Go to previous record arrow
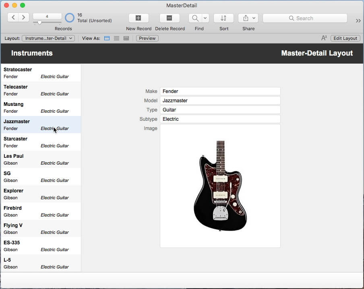The height and width of the screenshot is (289, 364). (13, 17)
